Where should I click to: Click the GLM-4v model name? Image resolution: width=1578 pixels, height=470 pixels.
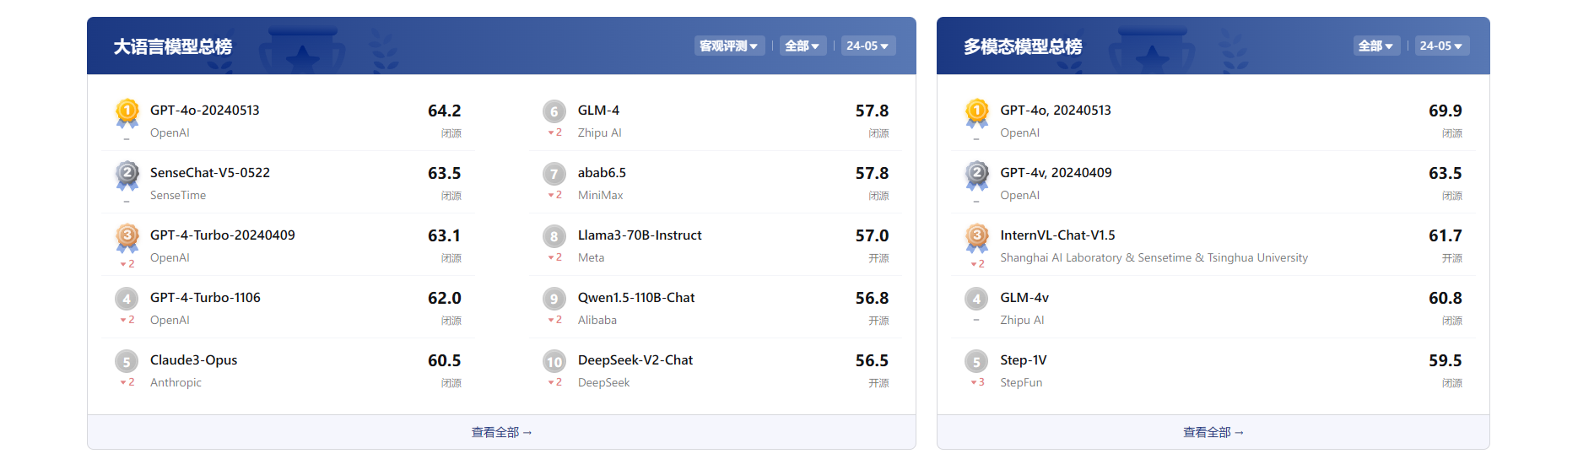(1024, 298)
